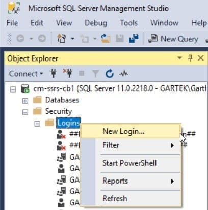Click the Open File folder icon
The width and height of the screenshot is (208, 210).
[106, 38]
